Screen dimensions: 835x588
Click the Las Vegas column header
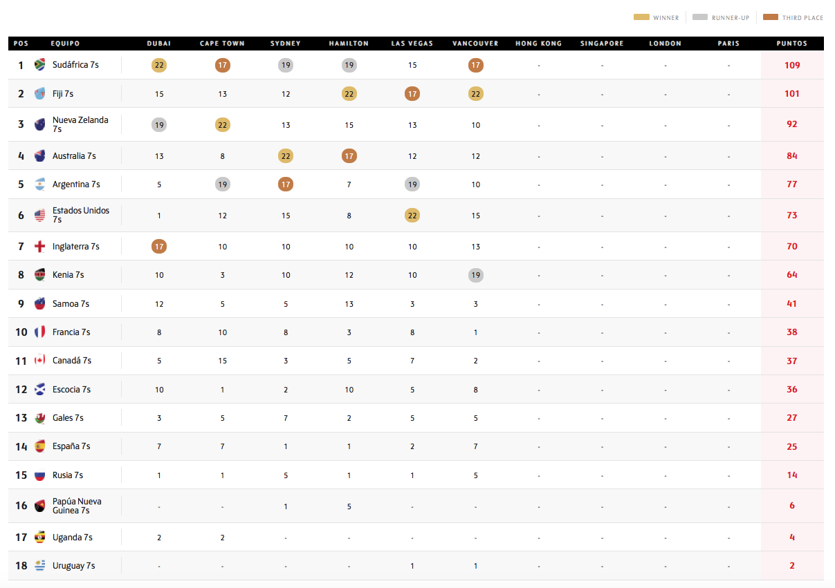click(412, 44)
